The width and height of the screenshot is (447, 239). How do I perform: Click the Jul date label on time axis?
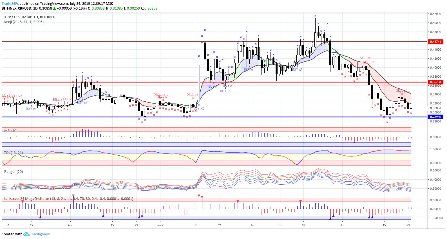342,225
